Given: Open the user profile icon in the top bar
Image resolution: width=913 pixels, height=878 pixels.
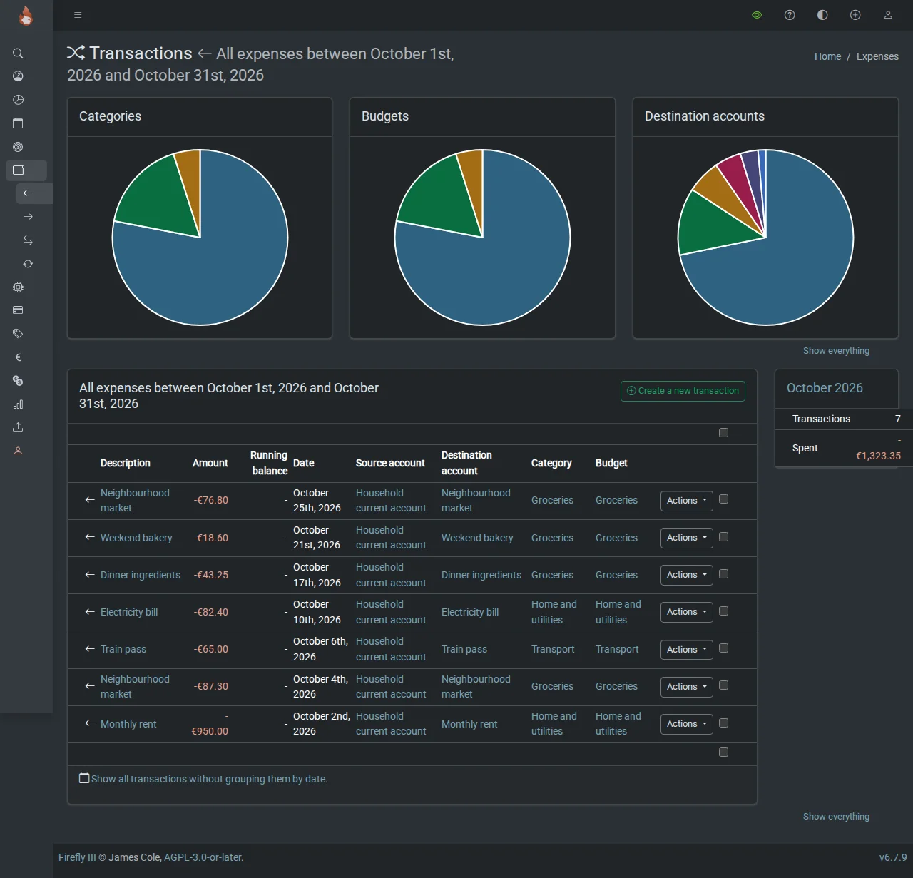Looking at the screenshot, I should (888, 15).
